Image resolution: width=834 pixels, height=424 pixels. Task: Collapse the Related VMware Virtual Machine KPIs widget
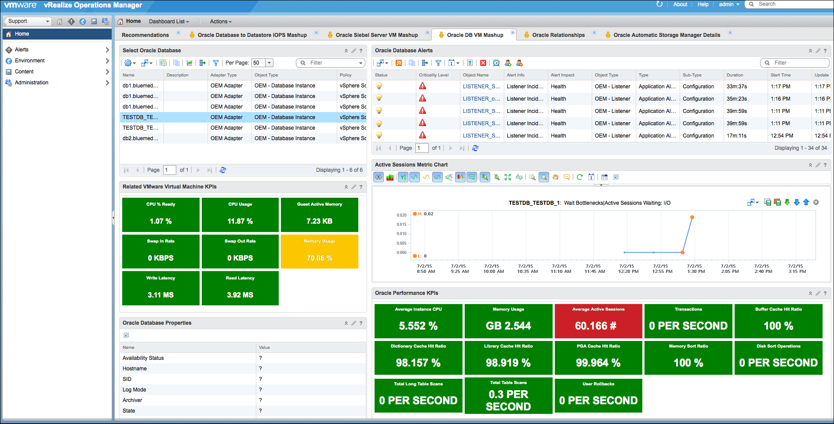point(346,187)
